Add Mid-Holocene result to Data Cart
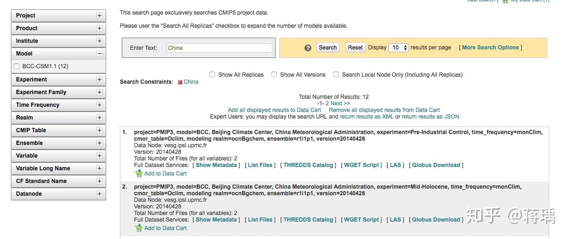 click(x=165, y=228)
